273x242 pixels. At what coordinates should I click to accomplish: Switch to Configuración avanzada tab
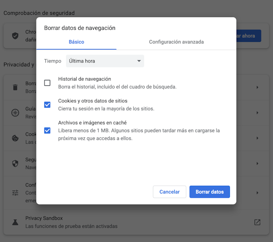[x=176, y=42]
